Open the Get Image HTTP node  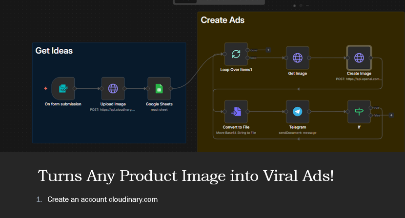[x=298, y=58]
